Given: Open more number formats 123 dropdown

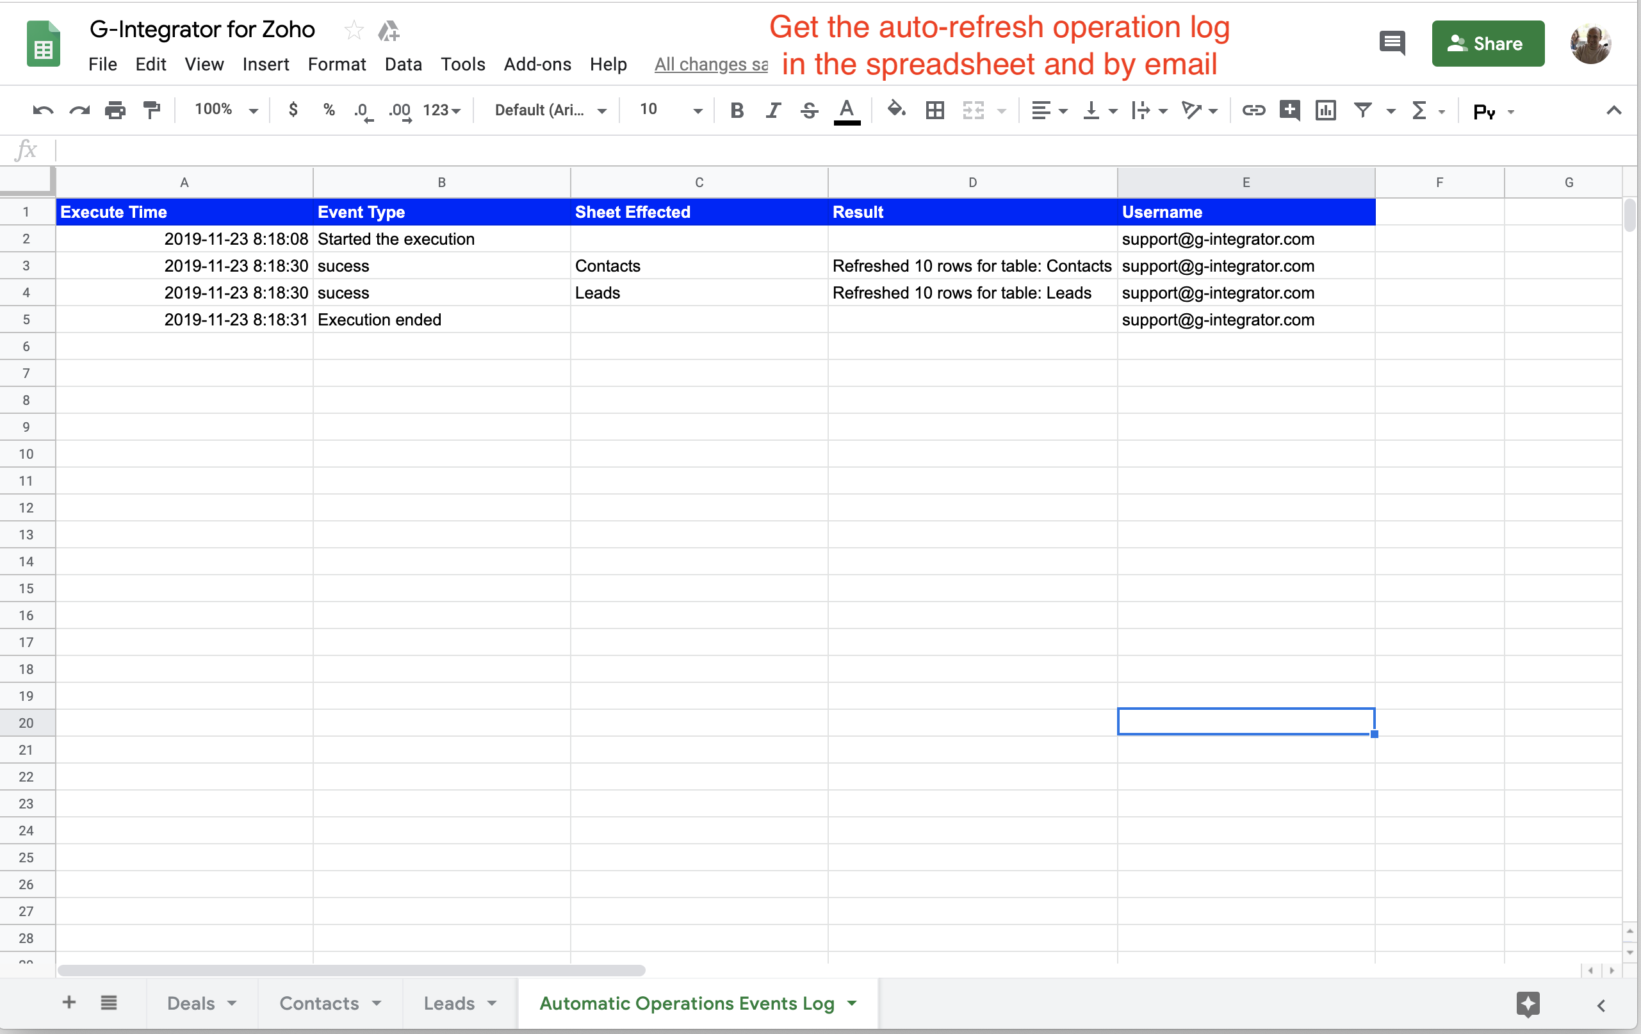Looking at the screenshot, I should coord(441,110).
